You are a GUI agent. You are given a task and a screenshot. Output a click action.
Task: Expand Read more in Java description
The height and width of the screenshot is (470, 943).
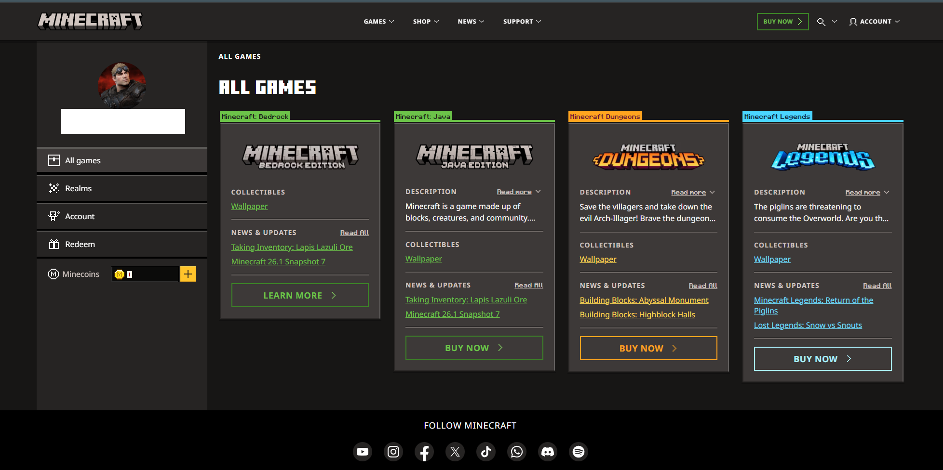(x=519, y=192)
